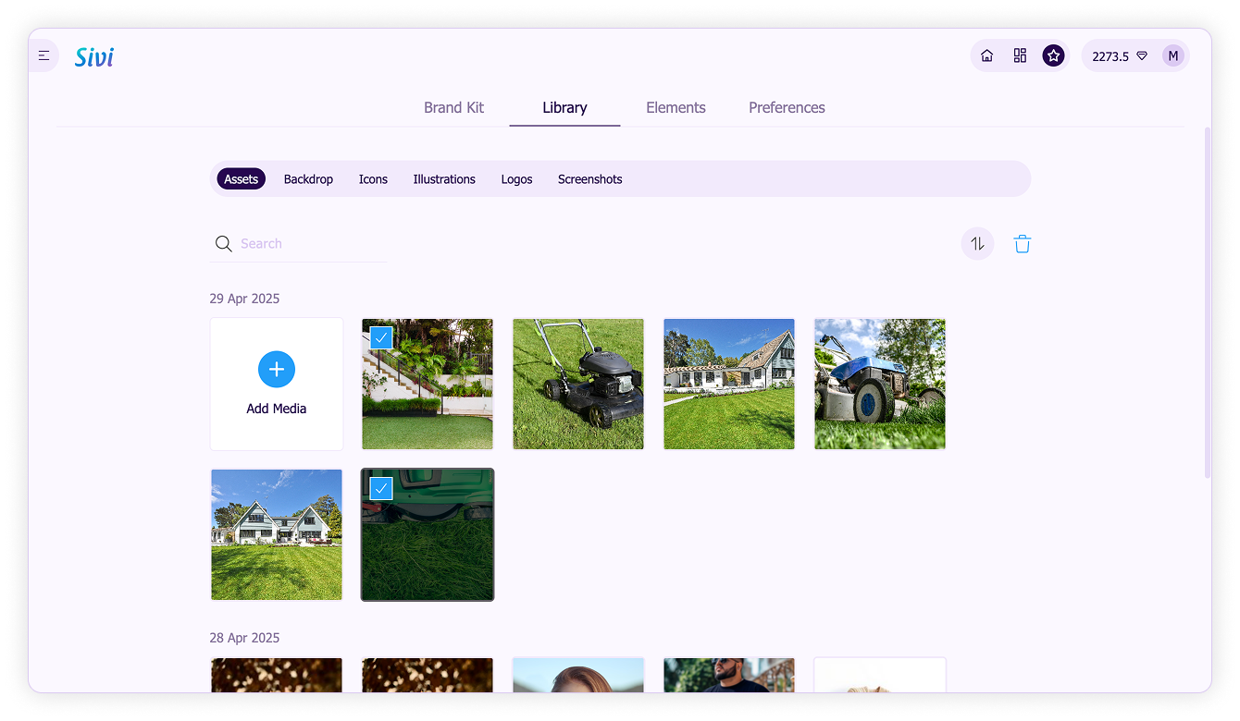This screenshot has height=721, width=1240.
Task: Click the 29 Apr 2025 date heading
Action: (244, 299)
